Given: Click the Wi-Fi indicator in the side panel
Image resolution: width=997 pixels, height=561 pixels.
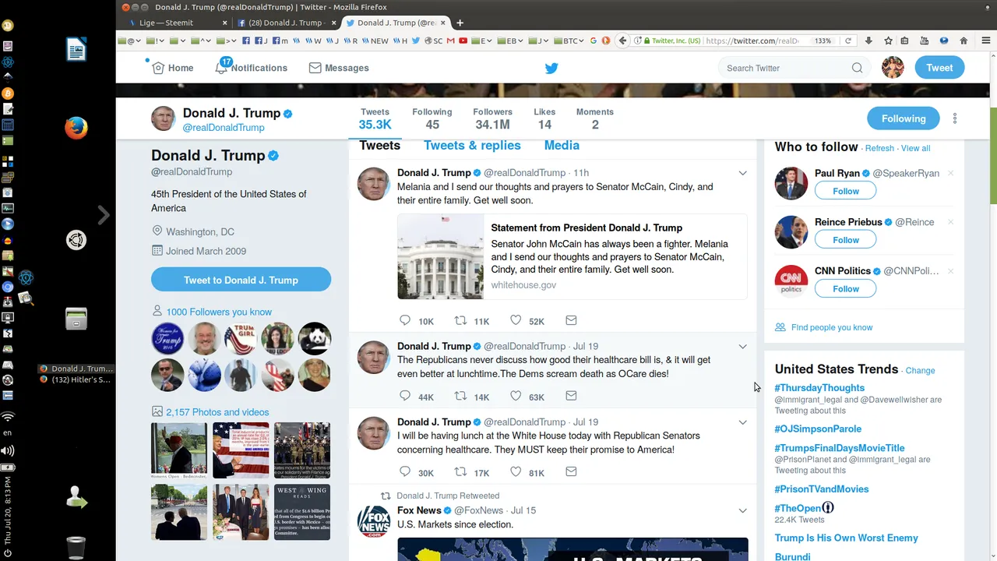Looking at the screenshot, I should tap(8, 417).
